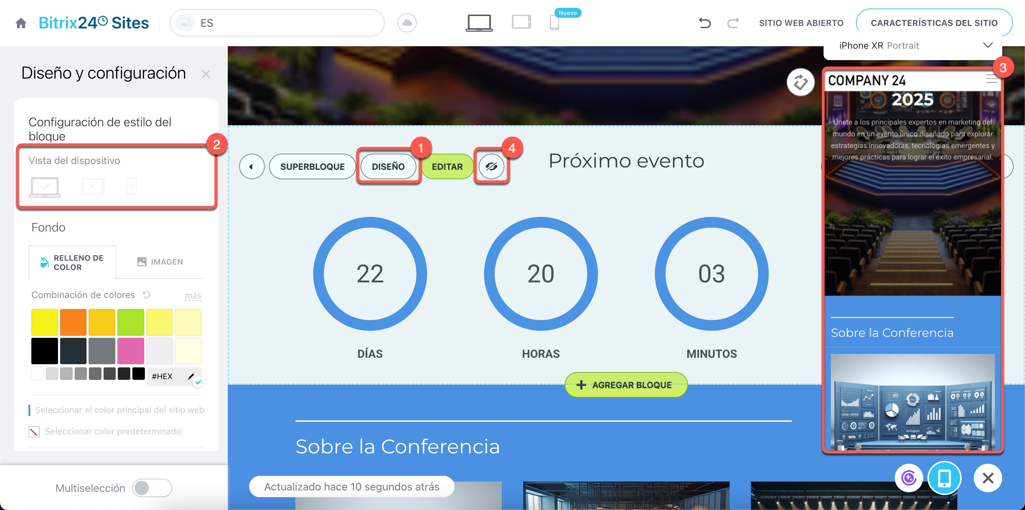Toggle the mobile preview panel button
This screenshot has height=510, width=1025.
coord(945,478)
